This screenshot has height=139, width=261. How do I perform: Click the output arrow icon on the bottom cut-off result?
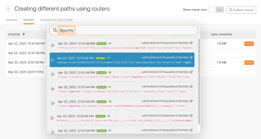(x=110, y=130)
